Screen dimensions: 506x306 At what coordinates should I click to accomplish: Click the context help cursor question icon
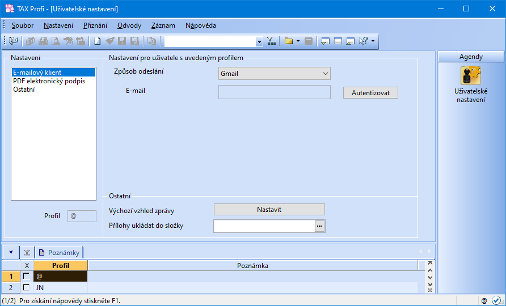tap(364, 41)
